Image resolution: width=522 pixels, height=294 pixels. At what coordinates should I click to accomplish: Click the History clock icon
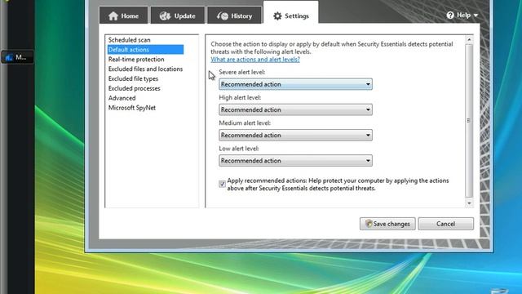pyautogui.click(x=223, y=16)
